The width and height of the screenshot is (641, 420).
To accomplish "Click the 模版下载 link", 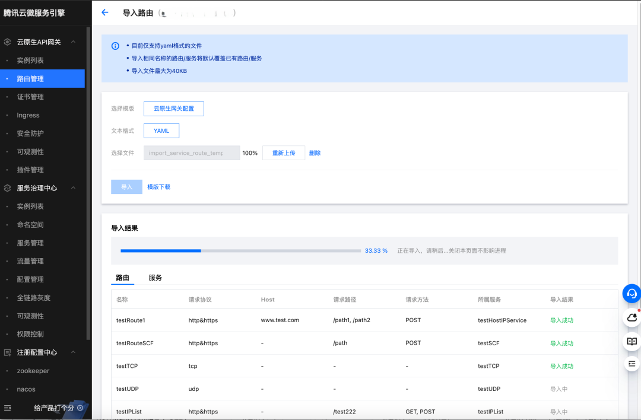I will pos(158,187).
